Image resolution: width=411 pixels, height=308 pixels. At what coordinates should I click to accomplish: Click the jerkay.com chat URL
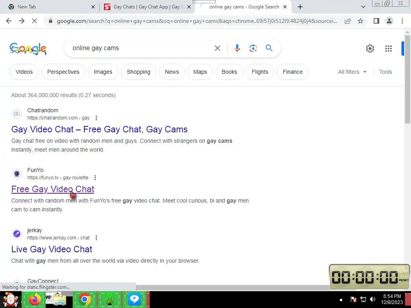coord(59,238)
